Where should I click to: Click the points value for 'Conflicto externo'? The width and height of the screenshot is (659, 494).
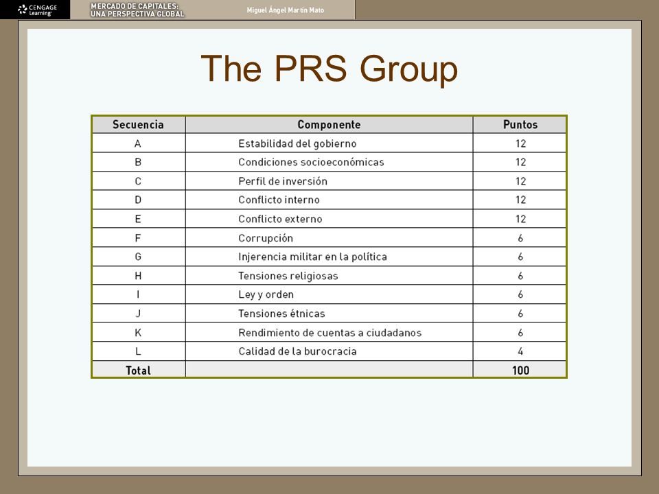pyautogui.click(x=521, y=219)
